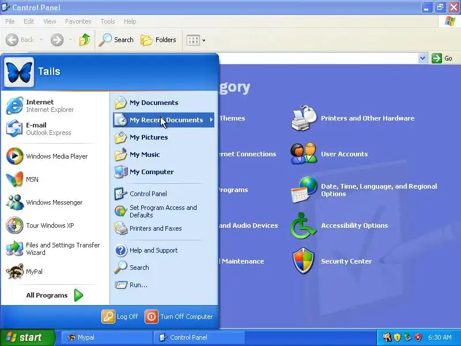Click the 6:30 AM system clock
Image resolution: width=461 pixels, height=346 pixels.
pyautogui.click(x=440, y=337)
